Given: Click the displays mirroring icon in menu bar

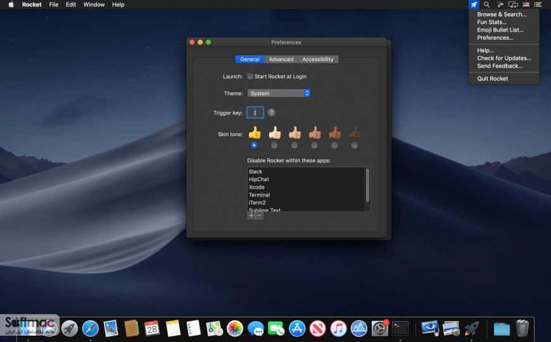Looking at the screenshot, I should (x=513, y=4).
